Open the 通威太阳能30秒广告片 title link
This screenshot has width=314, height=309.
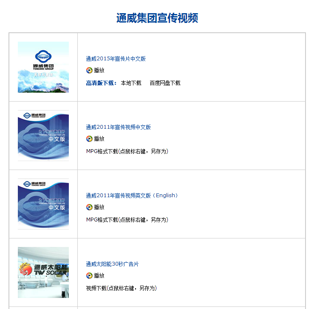pos(112,264)
